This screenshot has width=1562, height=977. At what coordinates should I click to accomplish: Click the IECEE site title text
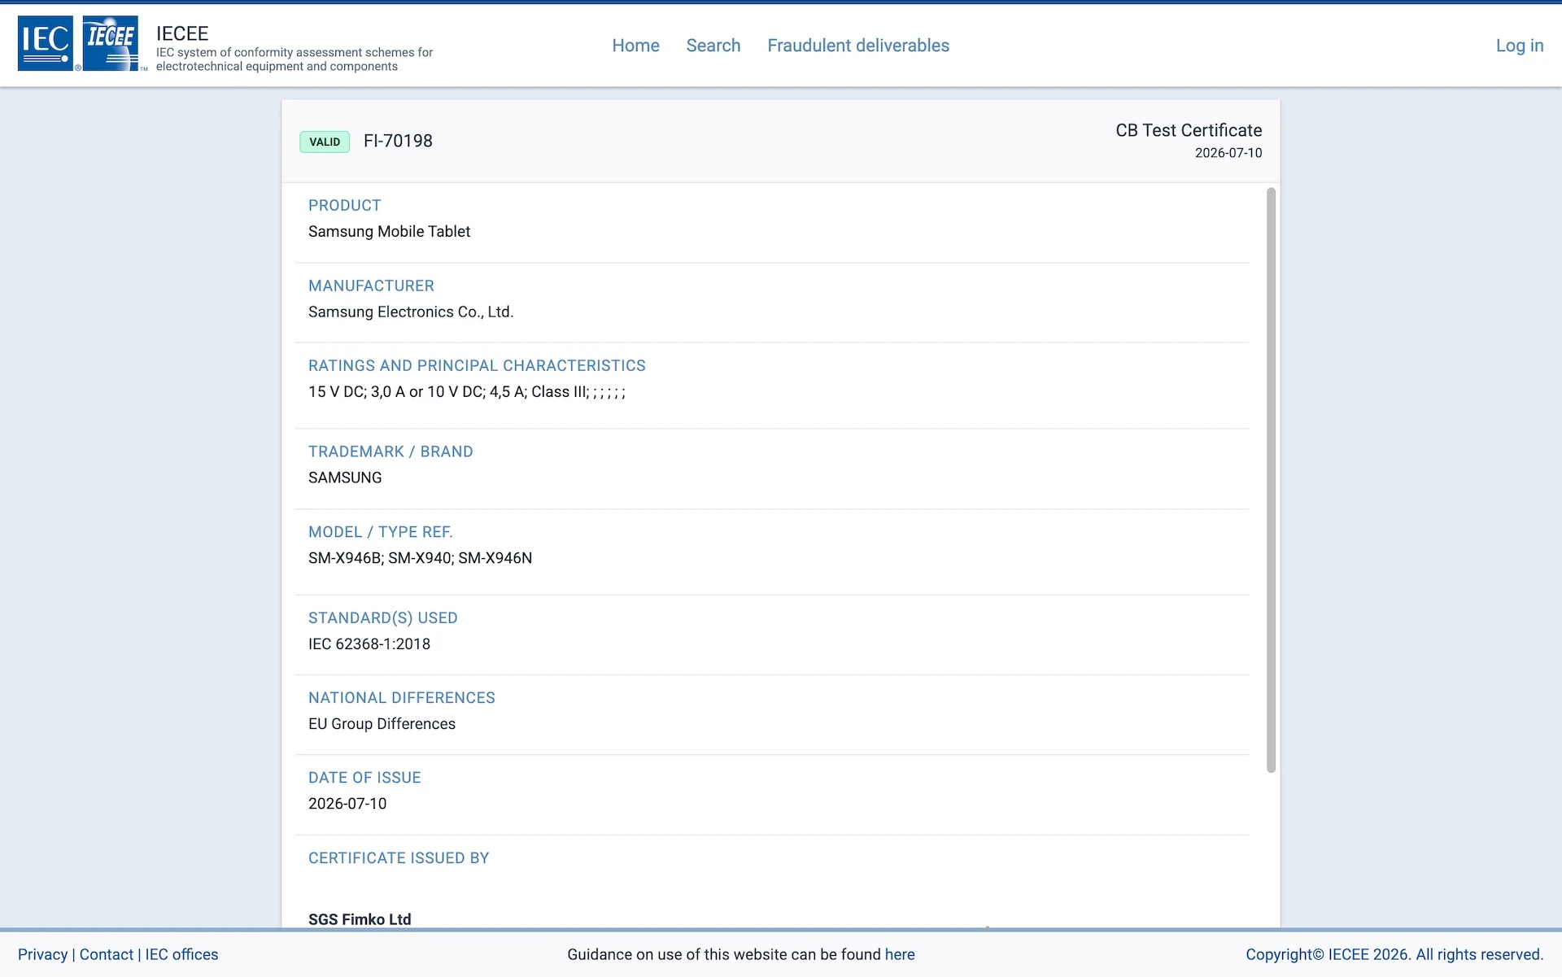click(x=182, y=33)
